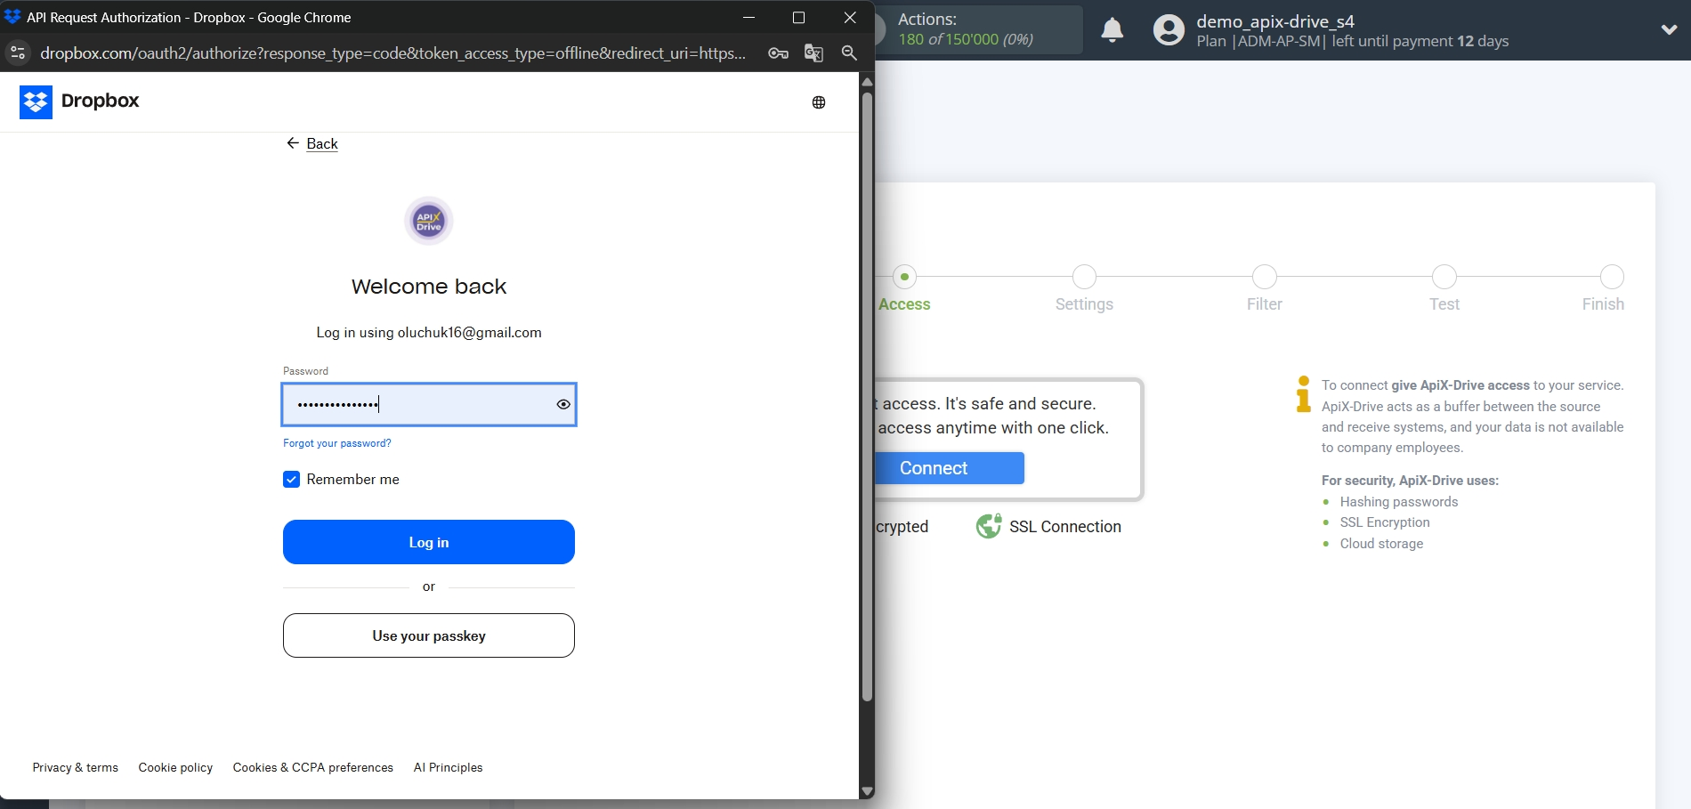The width and height of the screenshot is (1691, 809).
Task: Open the language globe selector on Dropbox page
Action: click(x=818, y=101)
